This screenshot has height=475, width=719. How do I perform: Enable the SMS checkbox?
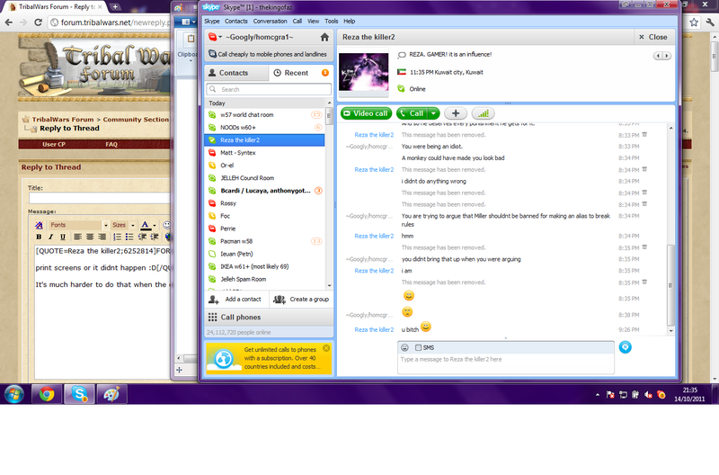click(418, 347)
